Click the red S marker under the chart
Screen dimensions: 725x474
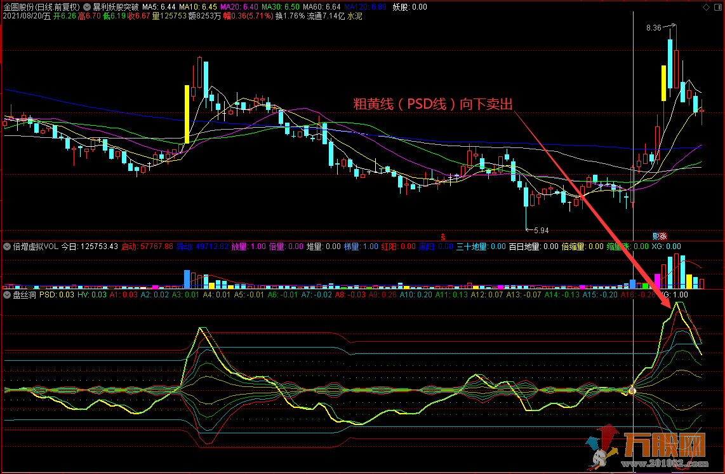[x=443, y=236]
